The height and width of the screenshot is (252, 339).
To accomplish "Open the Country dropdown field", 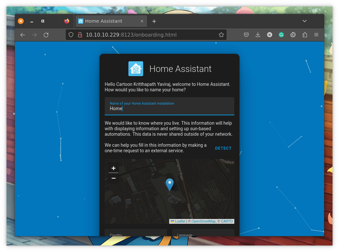I will (x=136, y=233).
